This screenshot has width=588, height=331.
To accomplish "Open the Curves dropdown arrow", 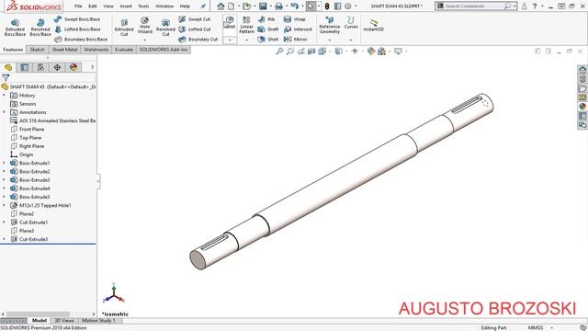I will point(351,40).
